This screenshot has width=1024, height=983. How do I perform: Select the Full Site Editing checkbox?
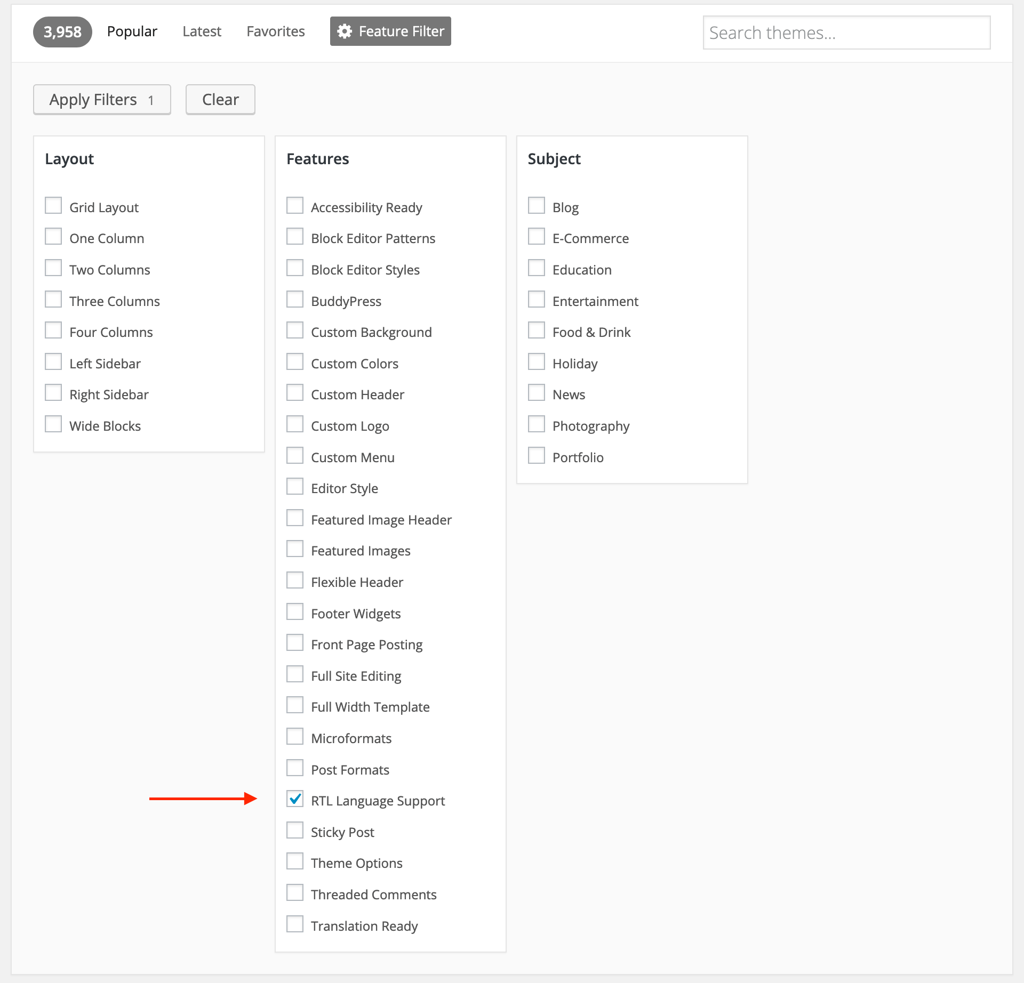click(295, 674)
